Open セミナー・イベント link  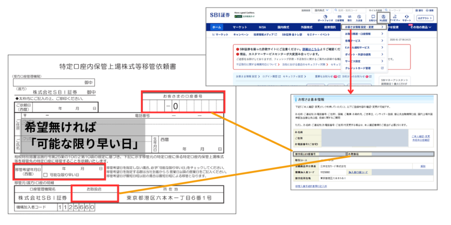click(x=318, y=34)
